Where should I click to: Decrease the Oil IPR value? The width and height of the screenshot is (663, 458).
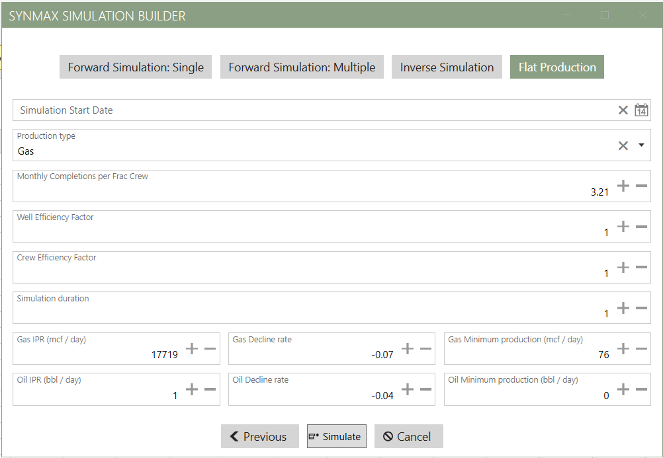pyautogui.click(x=210, y=389)
